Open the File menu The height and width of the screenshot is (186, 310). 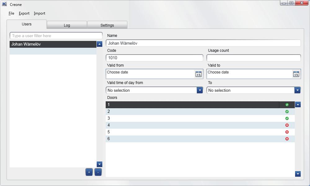coord(11,13)
